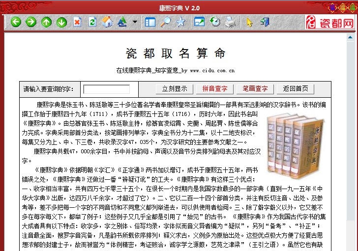Go forward with the green right arrow
The height and width of the screenshot is (251, 358).
pyautogui.click(x=31, y=22)
